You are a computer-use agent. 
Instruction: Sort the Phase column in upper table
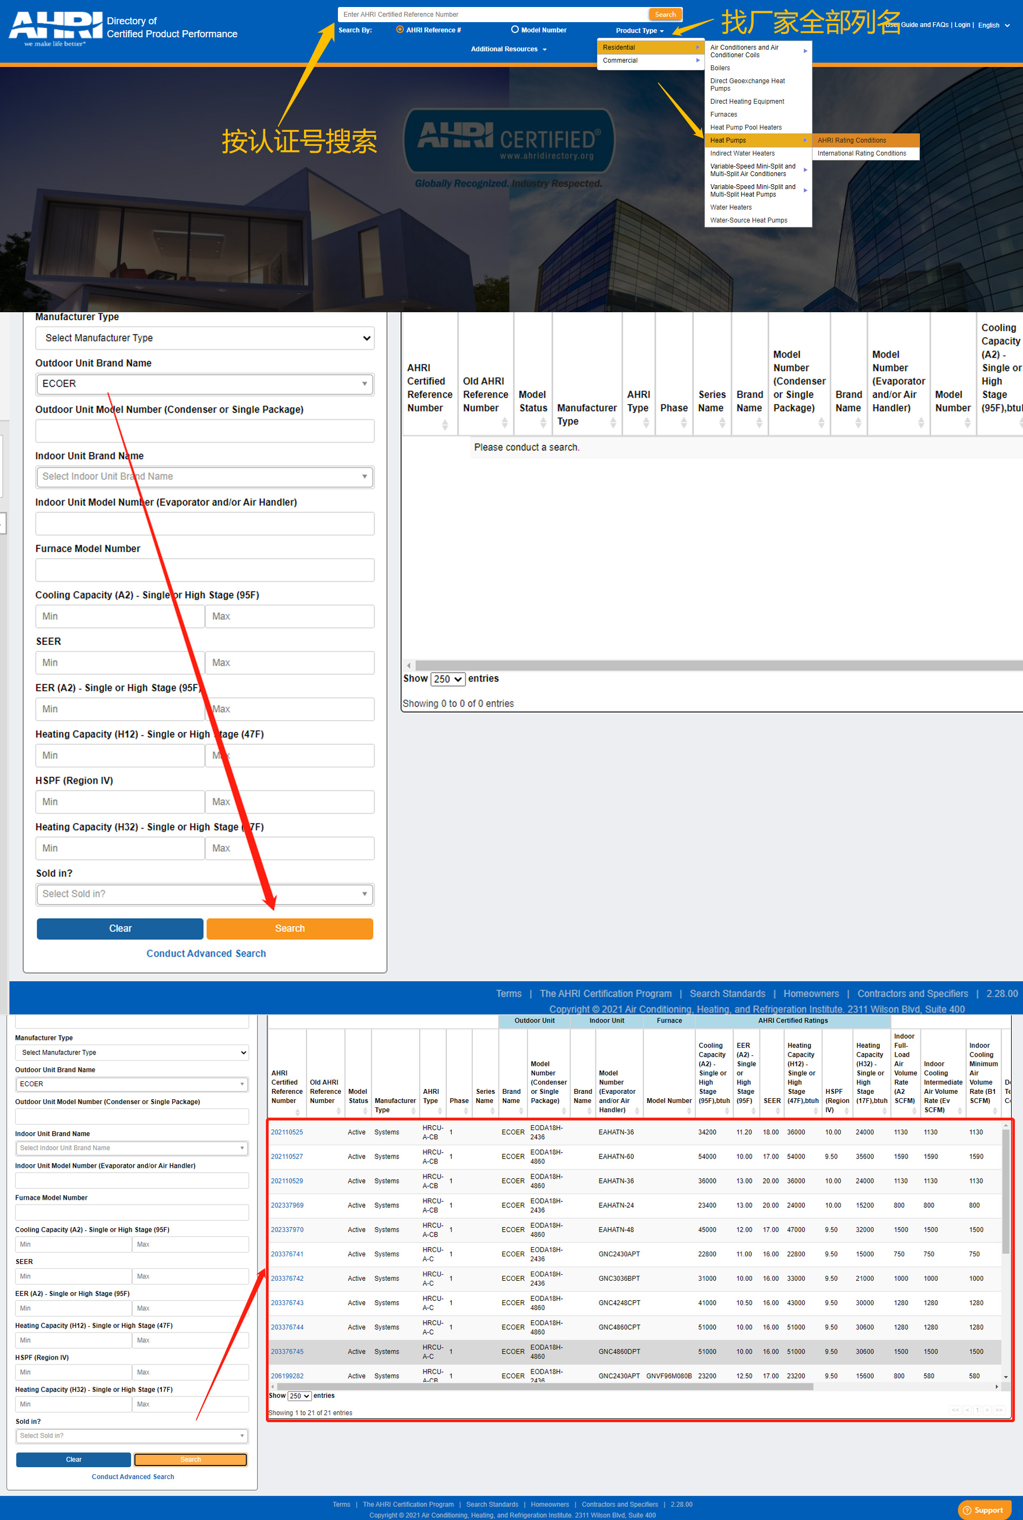tap(683, 423)
